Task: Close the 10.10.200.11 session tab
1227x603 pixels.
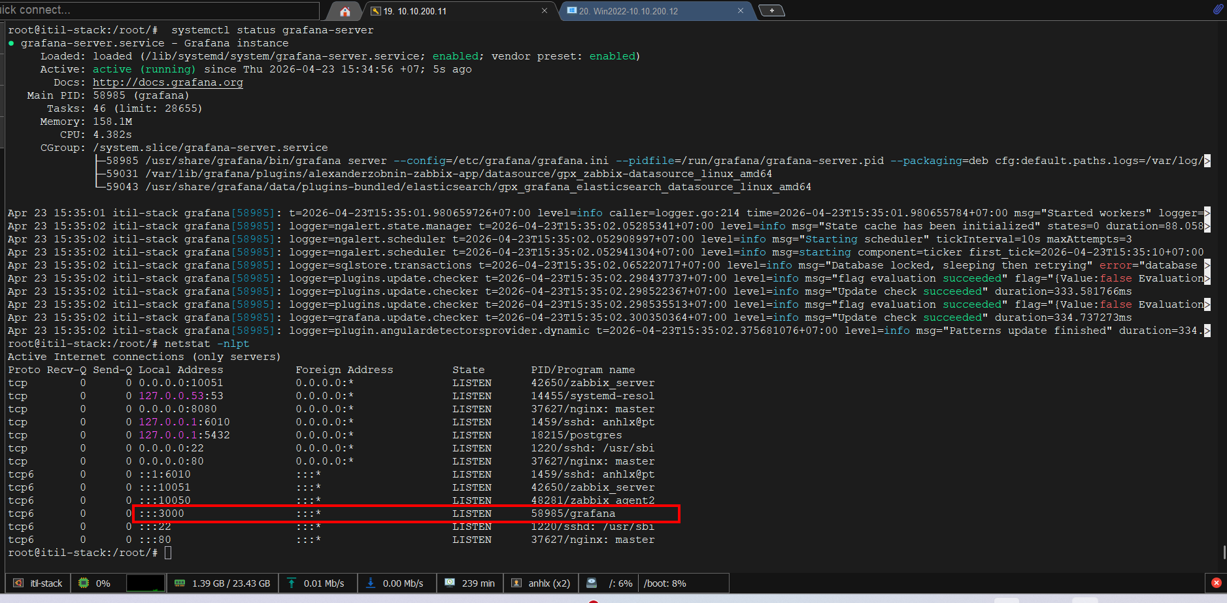Action: 545,11
